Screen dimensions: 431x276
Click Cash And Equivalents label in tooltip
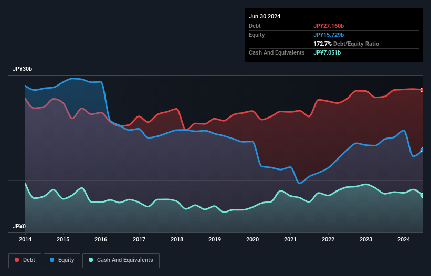point(277,52)
